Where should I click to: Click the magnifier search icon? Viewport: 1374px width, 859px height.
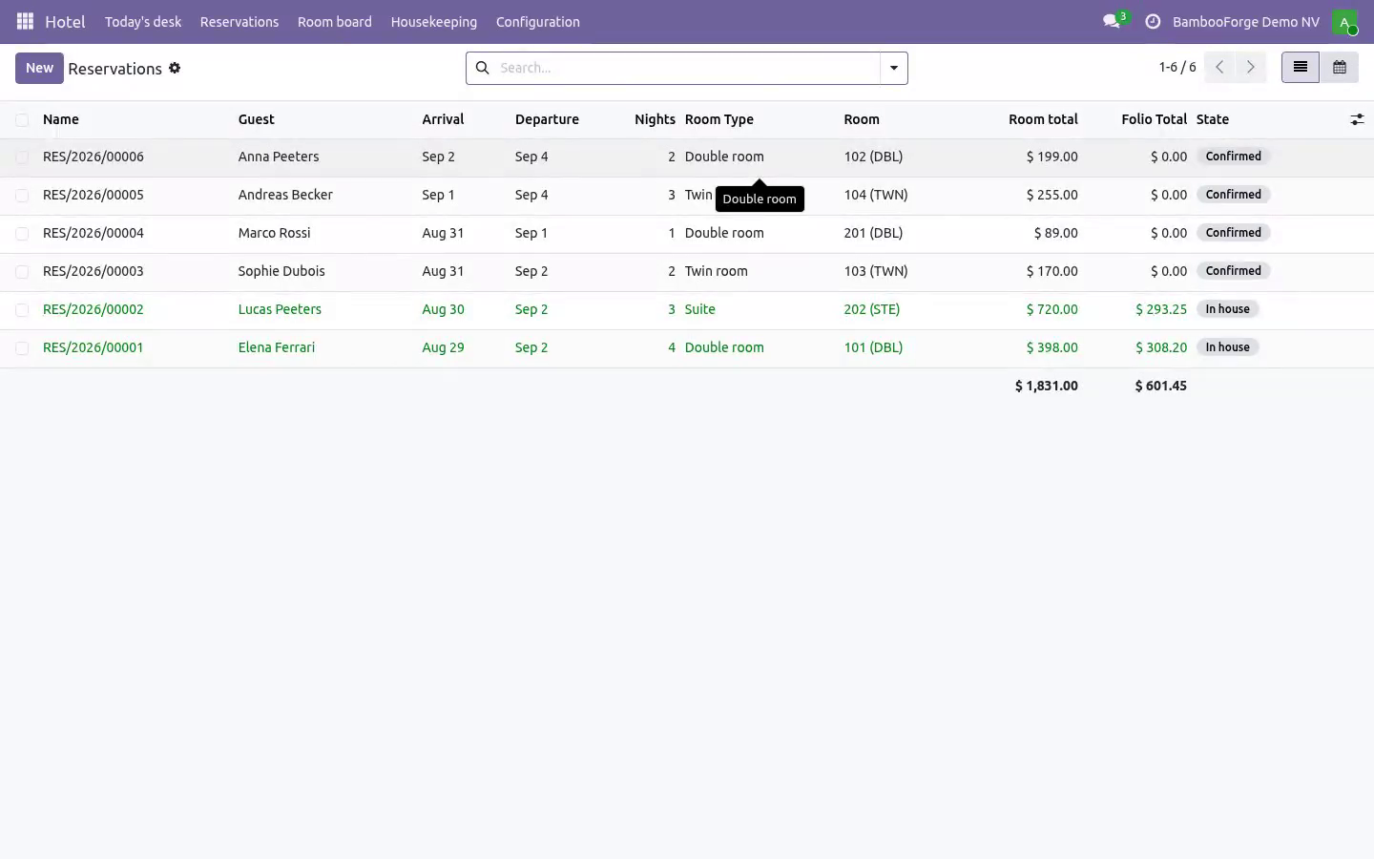[482, 68]
